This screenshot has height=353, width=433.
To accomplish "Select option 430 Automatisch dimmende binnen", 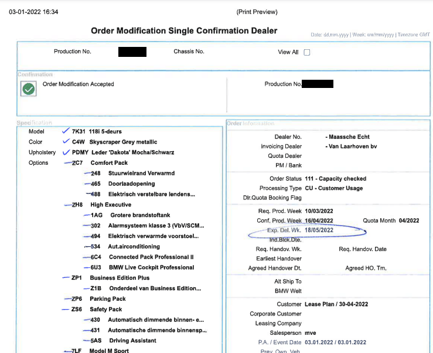I will click(147, 320).
